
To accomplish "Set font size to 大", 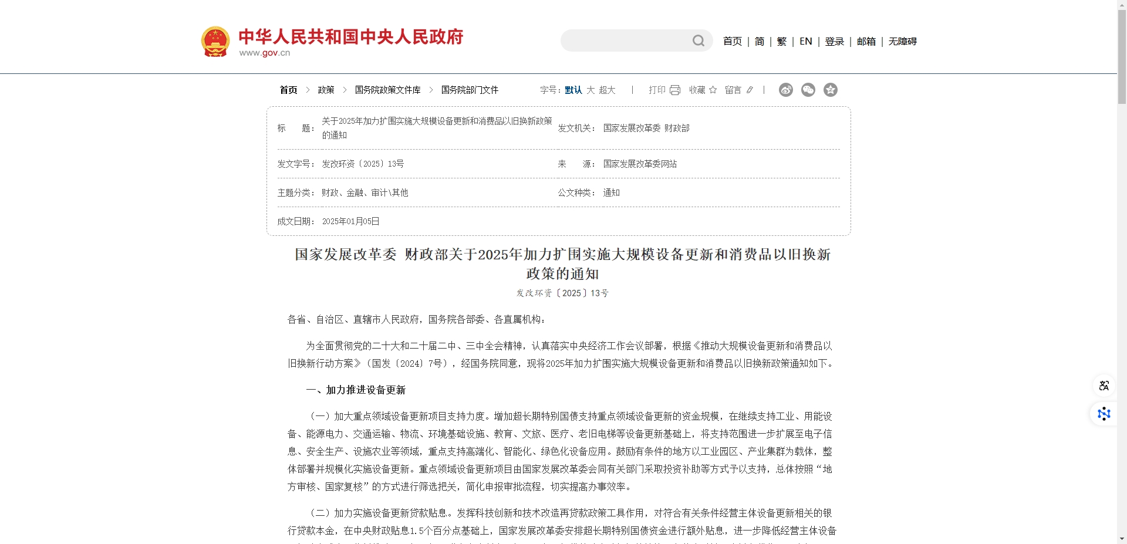I will tap(591, 90).
